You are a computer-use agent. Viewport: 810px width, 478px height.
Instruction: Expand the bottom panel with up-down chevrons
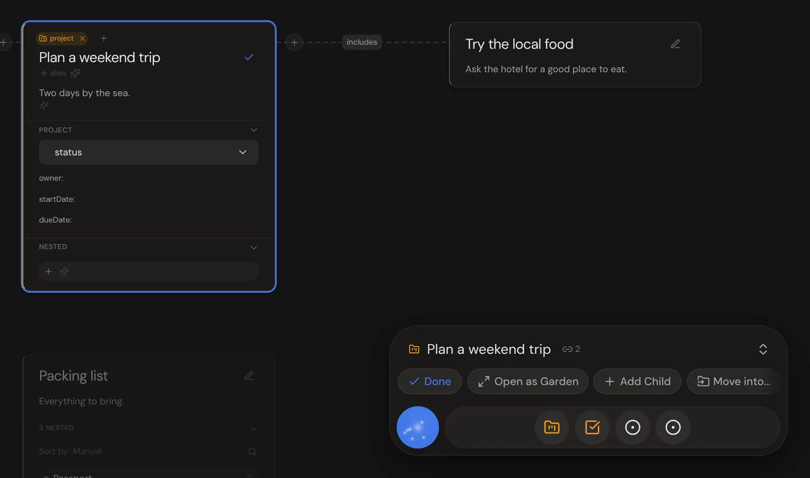coord(763,349)
